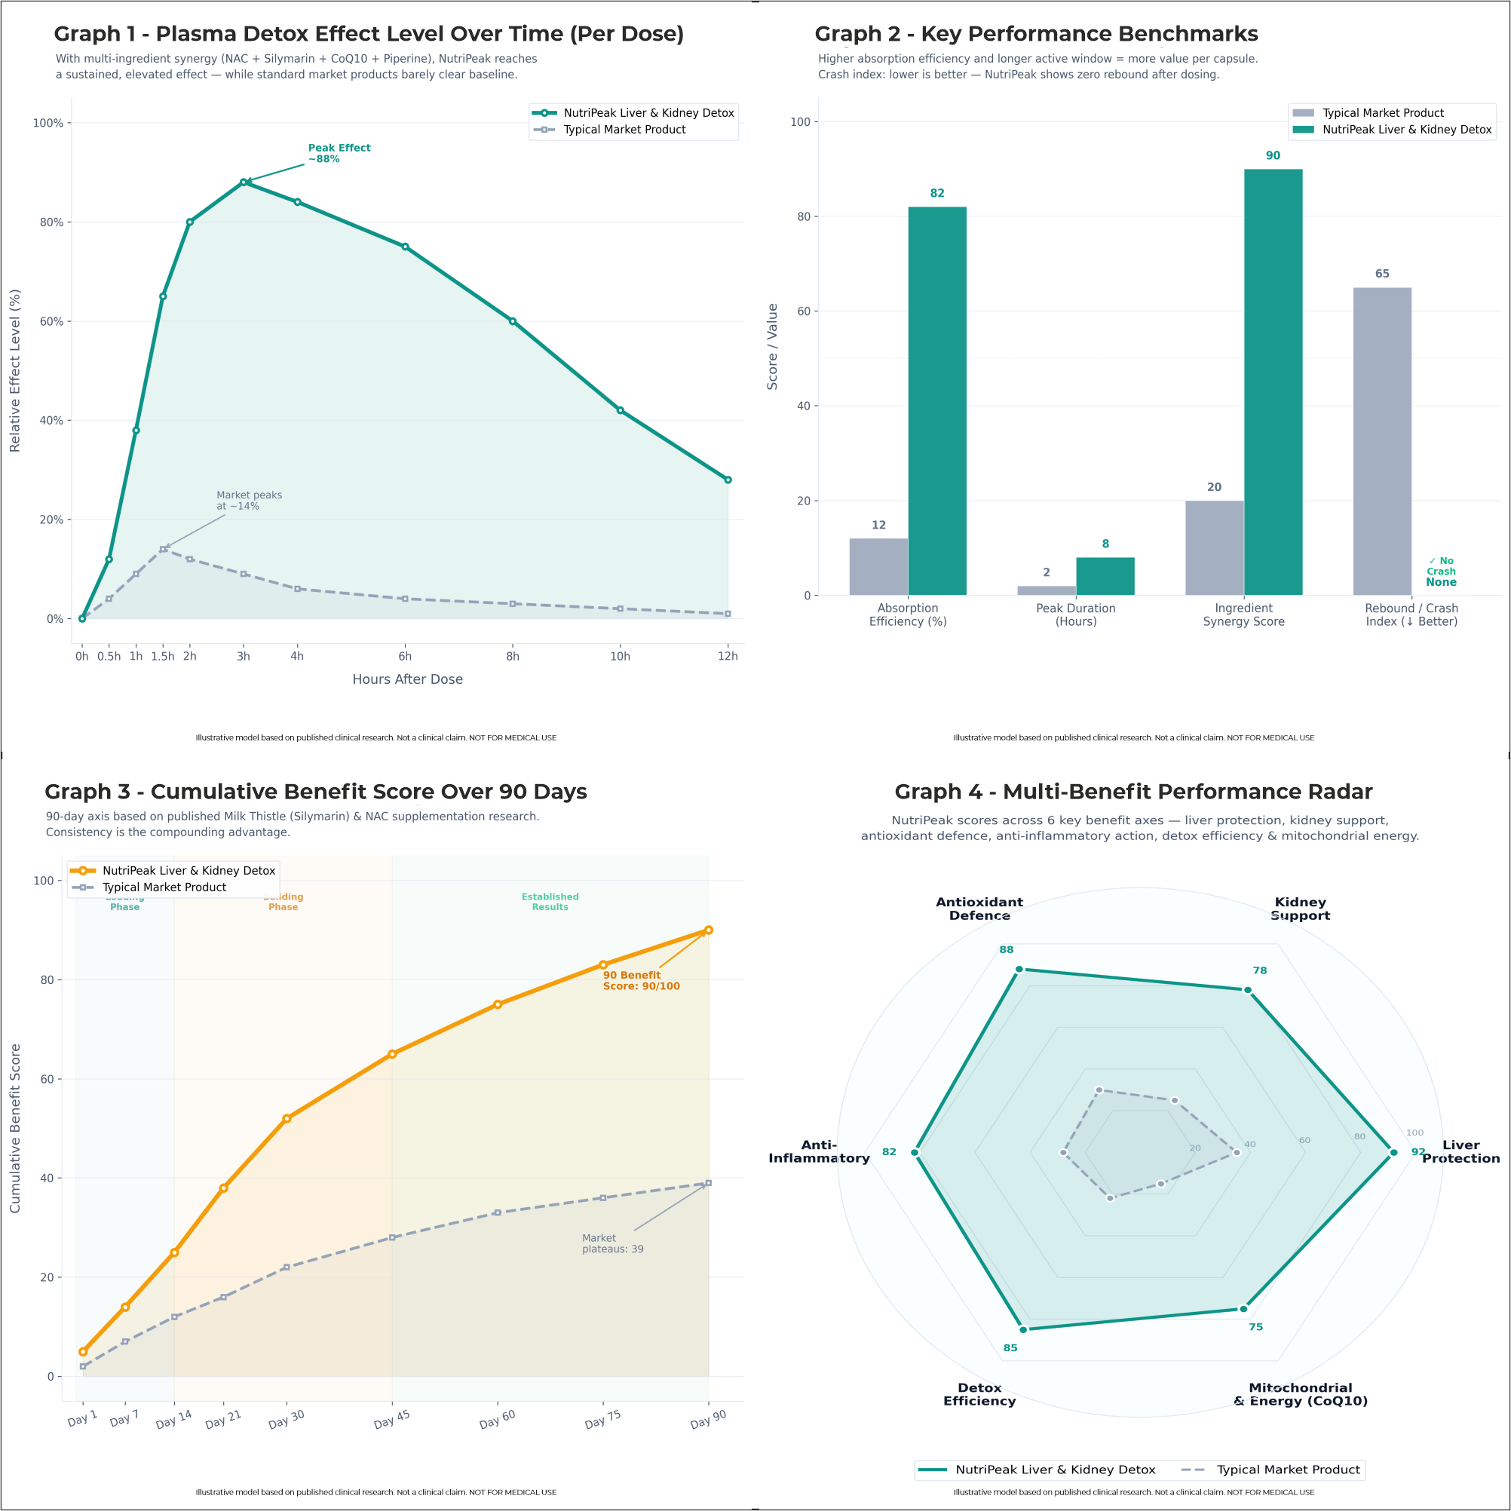Select the 3h peak data point marker

tap(244, 182)
